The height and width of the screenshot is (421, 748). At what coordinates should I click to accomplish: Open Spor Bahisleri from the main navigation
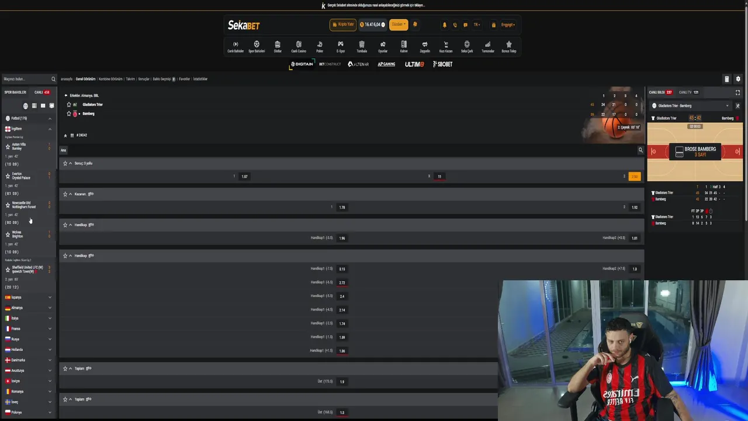[x=257, y=47]
